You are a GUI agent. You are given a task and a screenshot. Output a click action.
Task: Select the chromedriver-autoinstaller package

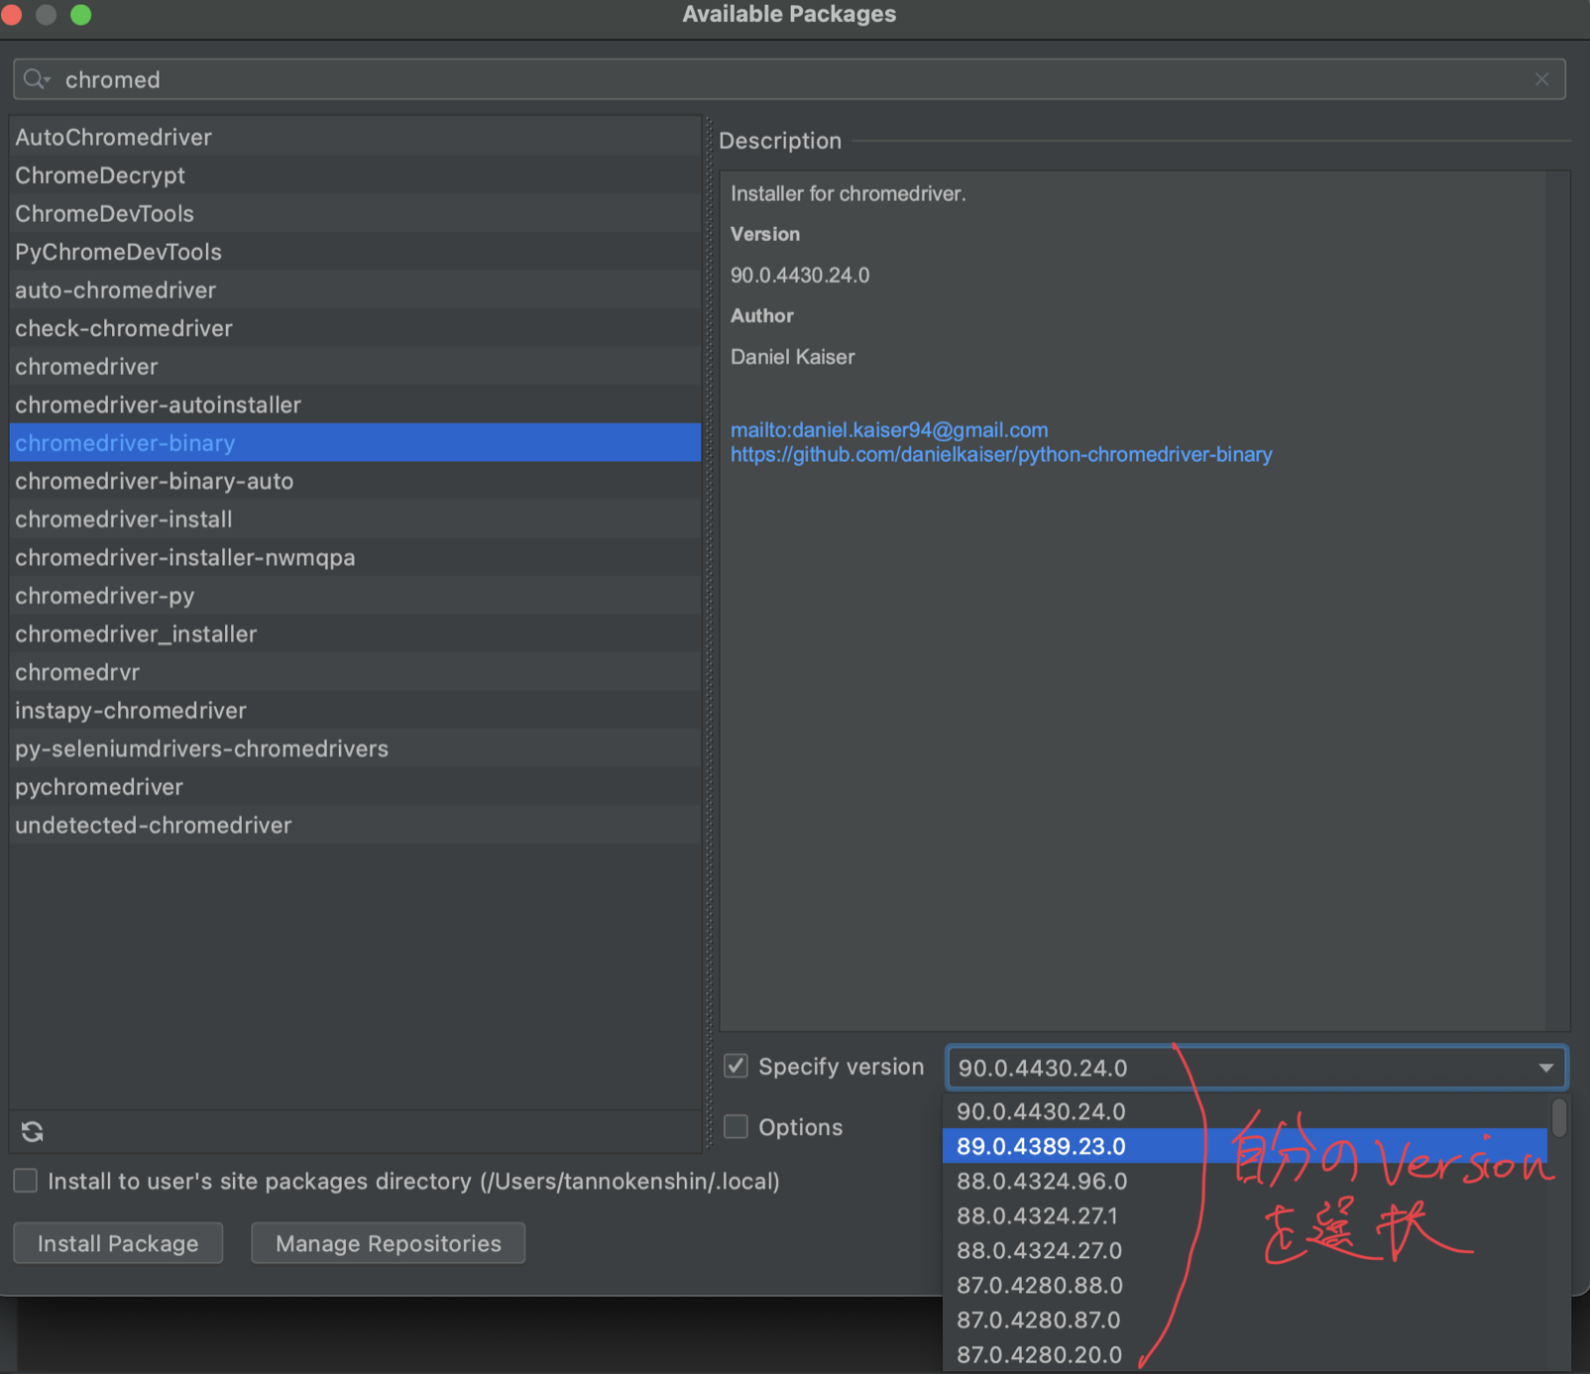click(355, 404)
